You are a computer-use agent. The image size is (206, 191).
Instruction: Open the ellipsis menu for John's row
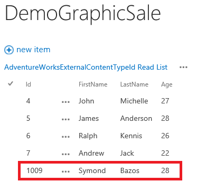pyautogui.click(x=65, y=102)
